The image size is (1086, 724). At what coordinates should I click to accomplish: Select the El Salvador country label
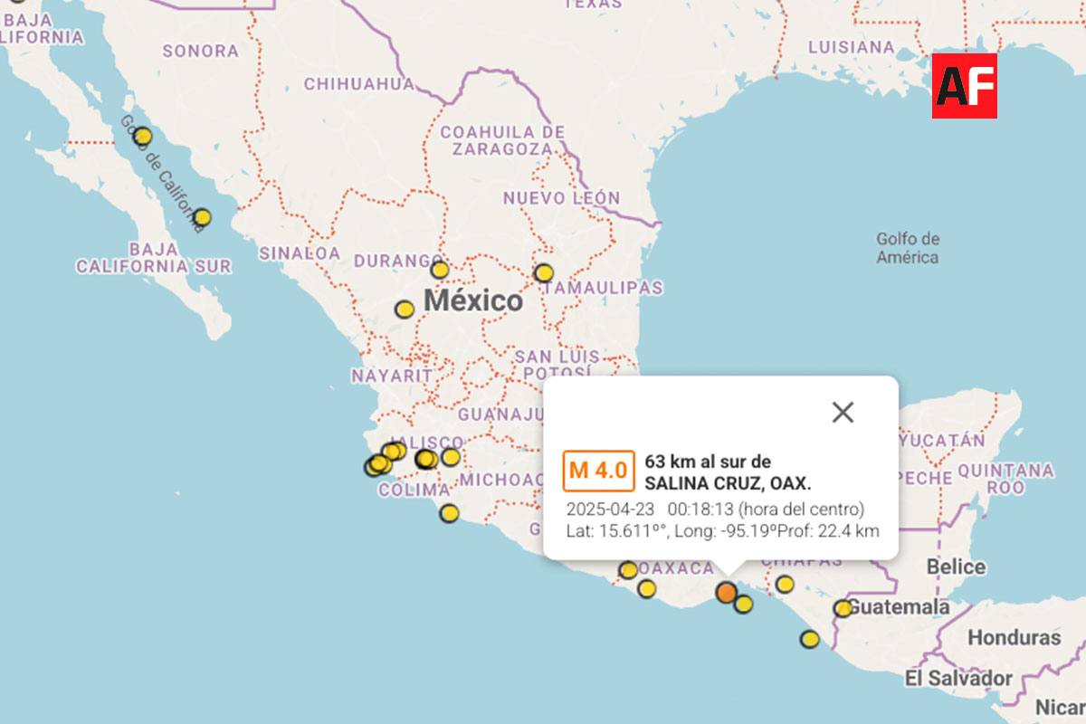[959, 679]
